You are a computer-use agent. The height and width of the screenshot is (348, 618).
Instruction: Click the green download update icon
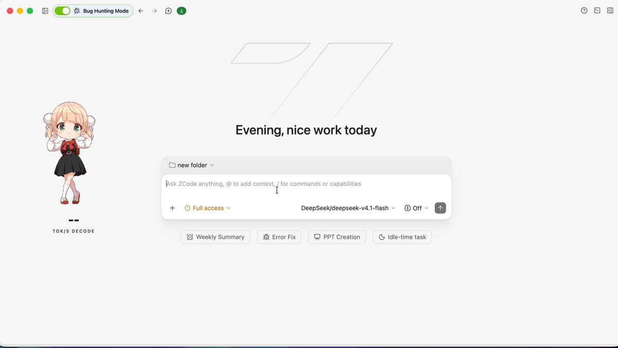181,11
